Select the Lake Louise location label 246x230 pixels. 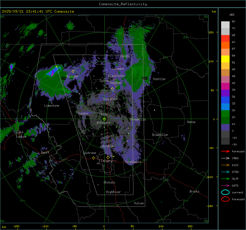coord(21,134)
